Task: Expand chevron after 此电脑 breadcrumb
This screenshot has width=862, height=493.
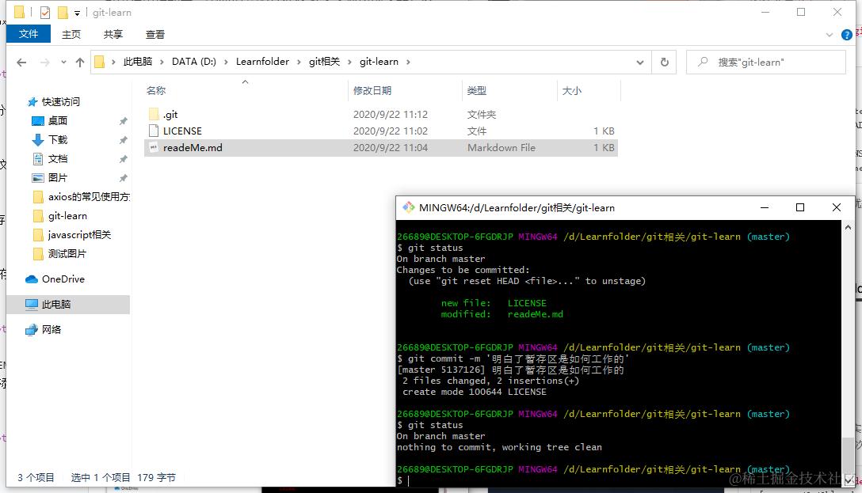Action: [162, 62]
